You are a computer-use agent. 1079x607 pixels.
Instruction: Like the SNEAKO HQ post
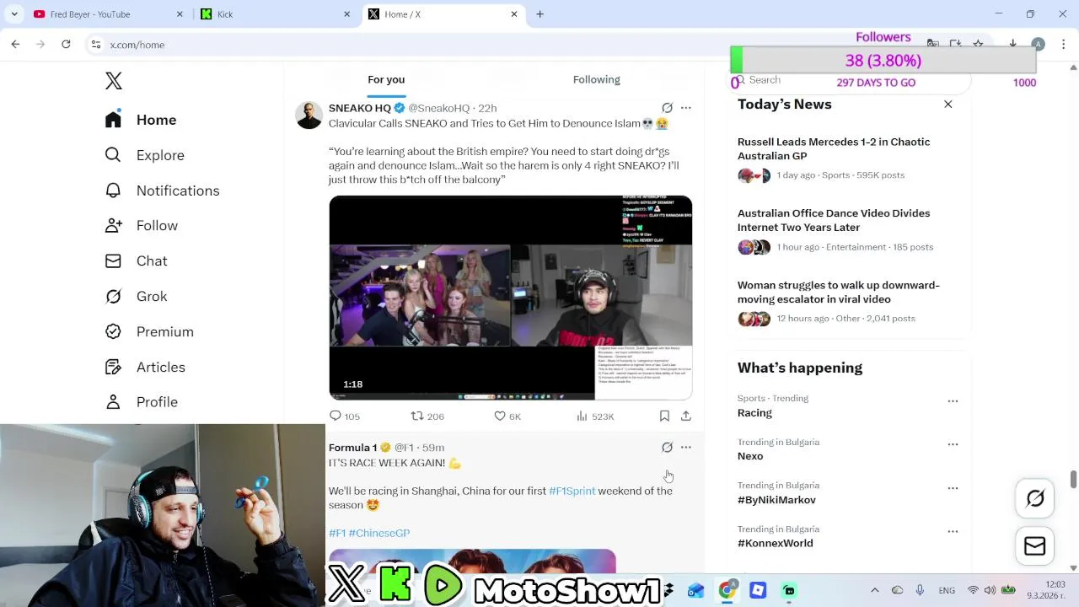pyautogui.click(x=507, y=416)
